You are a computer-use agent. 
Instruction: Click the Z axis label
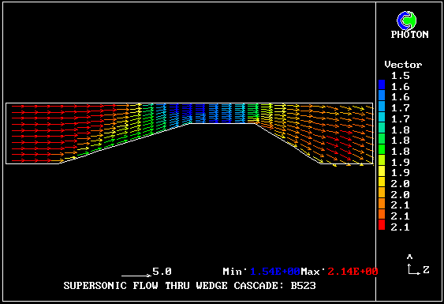point(426,270)
